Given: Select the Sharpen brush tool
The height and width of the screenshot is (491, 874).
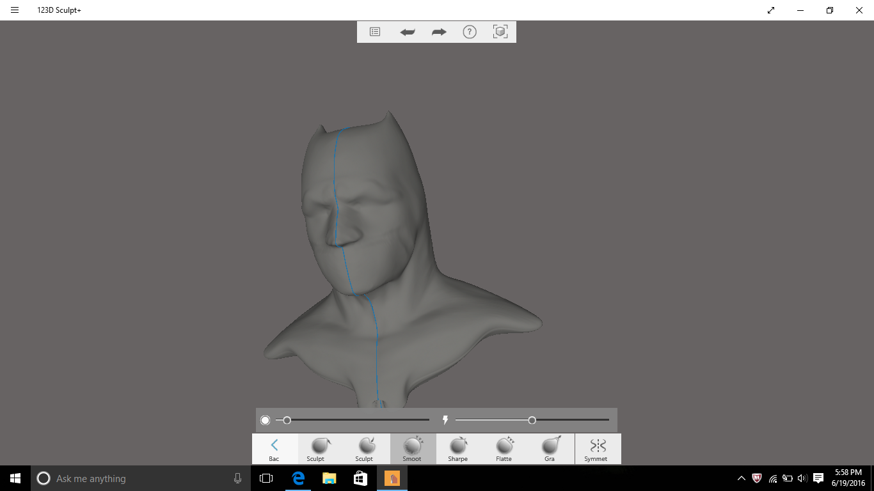Looking at the screenshot, I should tap(459, 449).
